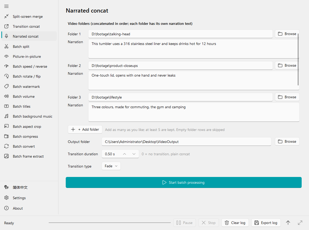This screenshot has height=230, width=309.
Task: Click the Batch frame extract icon
Action: click(6, 156)
